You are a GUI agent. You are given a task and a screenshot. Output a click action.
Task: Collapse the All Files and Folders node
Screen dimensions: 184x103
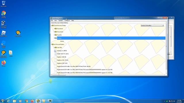click(51, 44)
